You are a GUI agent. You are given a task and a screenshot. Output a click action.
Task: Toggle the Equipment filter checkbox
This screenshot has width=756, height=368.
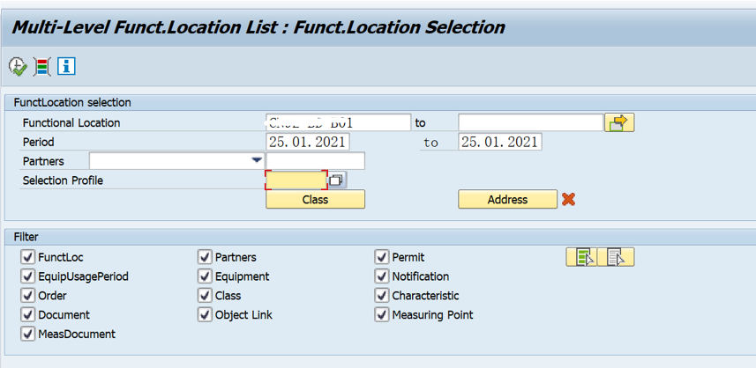click(205, 276)
